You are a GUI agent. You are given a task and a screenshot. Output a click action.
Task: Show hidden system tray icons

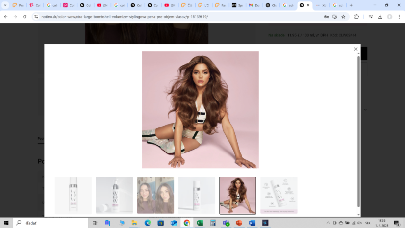(329, 223)
